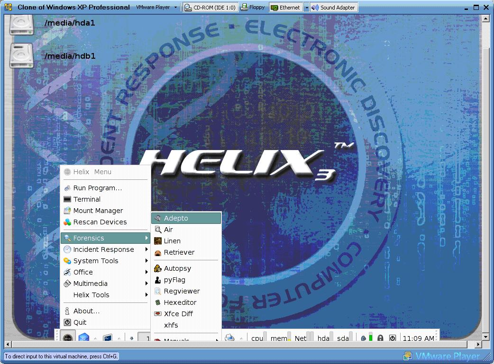Launch Air imaging tool
494x364 pixels.
186,230
